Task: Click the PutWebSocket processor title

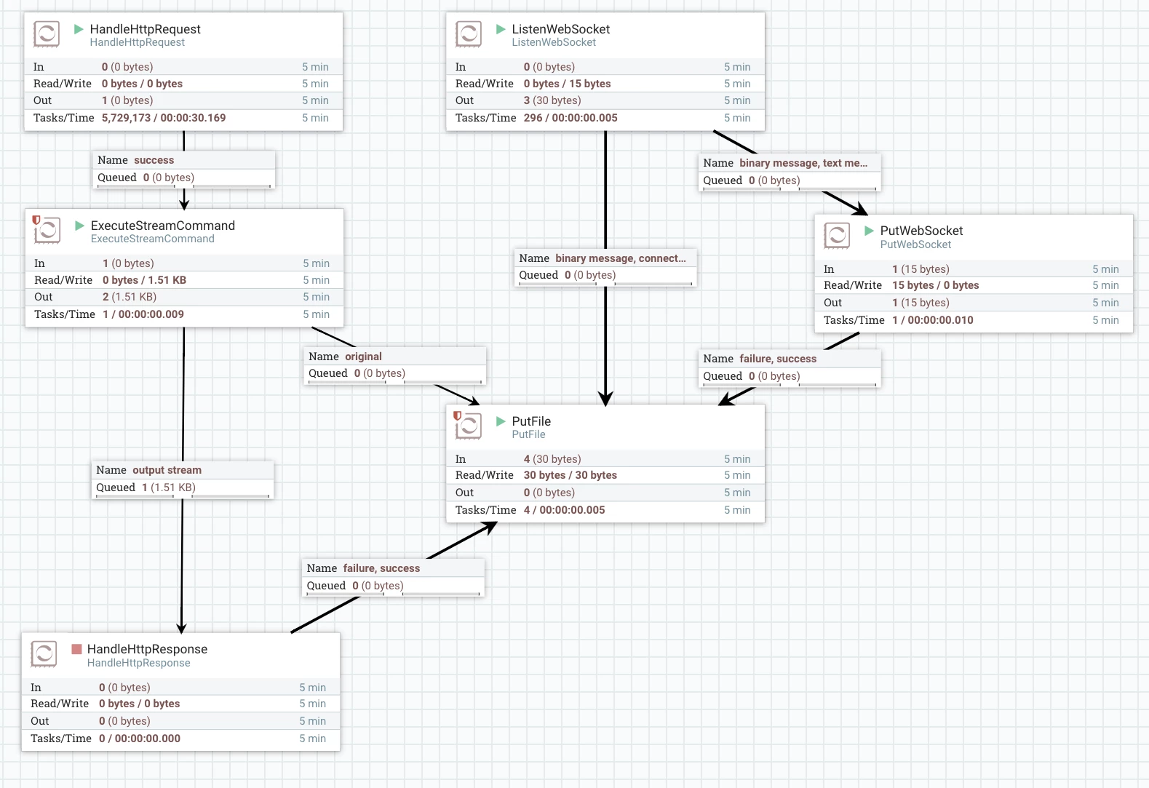Action: (921, 231)
